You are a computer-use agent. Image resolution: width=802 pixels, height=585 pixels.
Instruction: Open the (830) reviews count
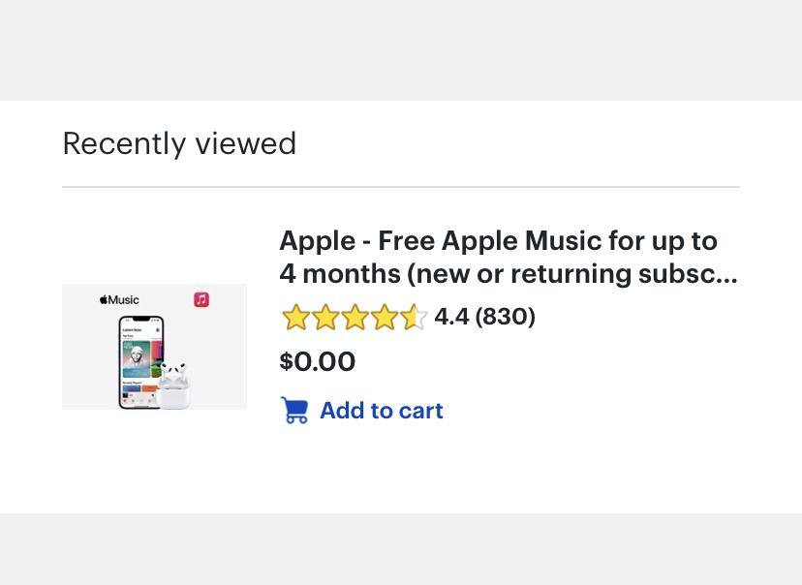[505, 317]
